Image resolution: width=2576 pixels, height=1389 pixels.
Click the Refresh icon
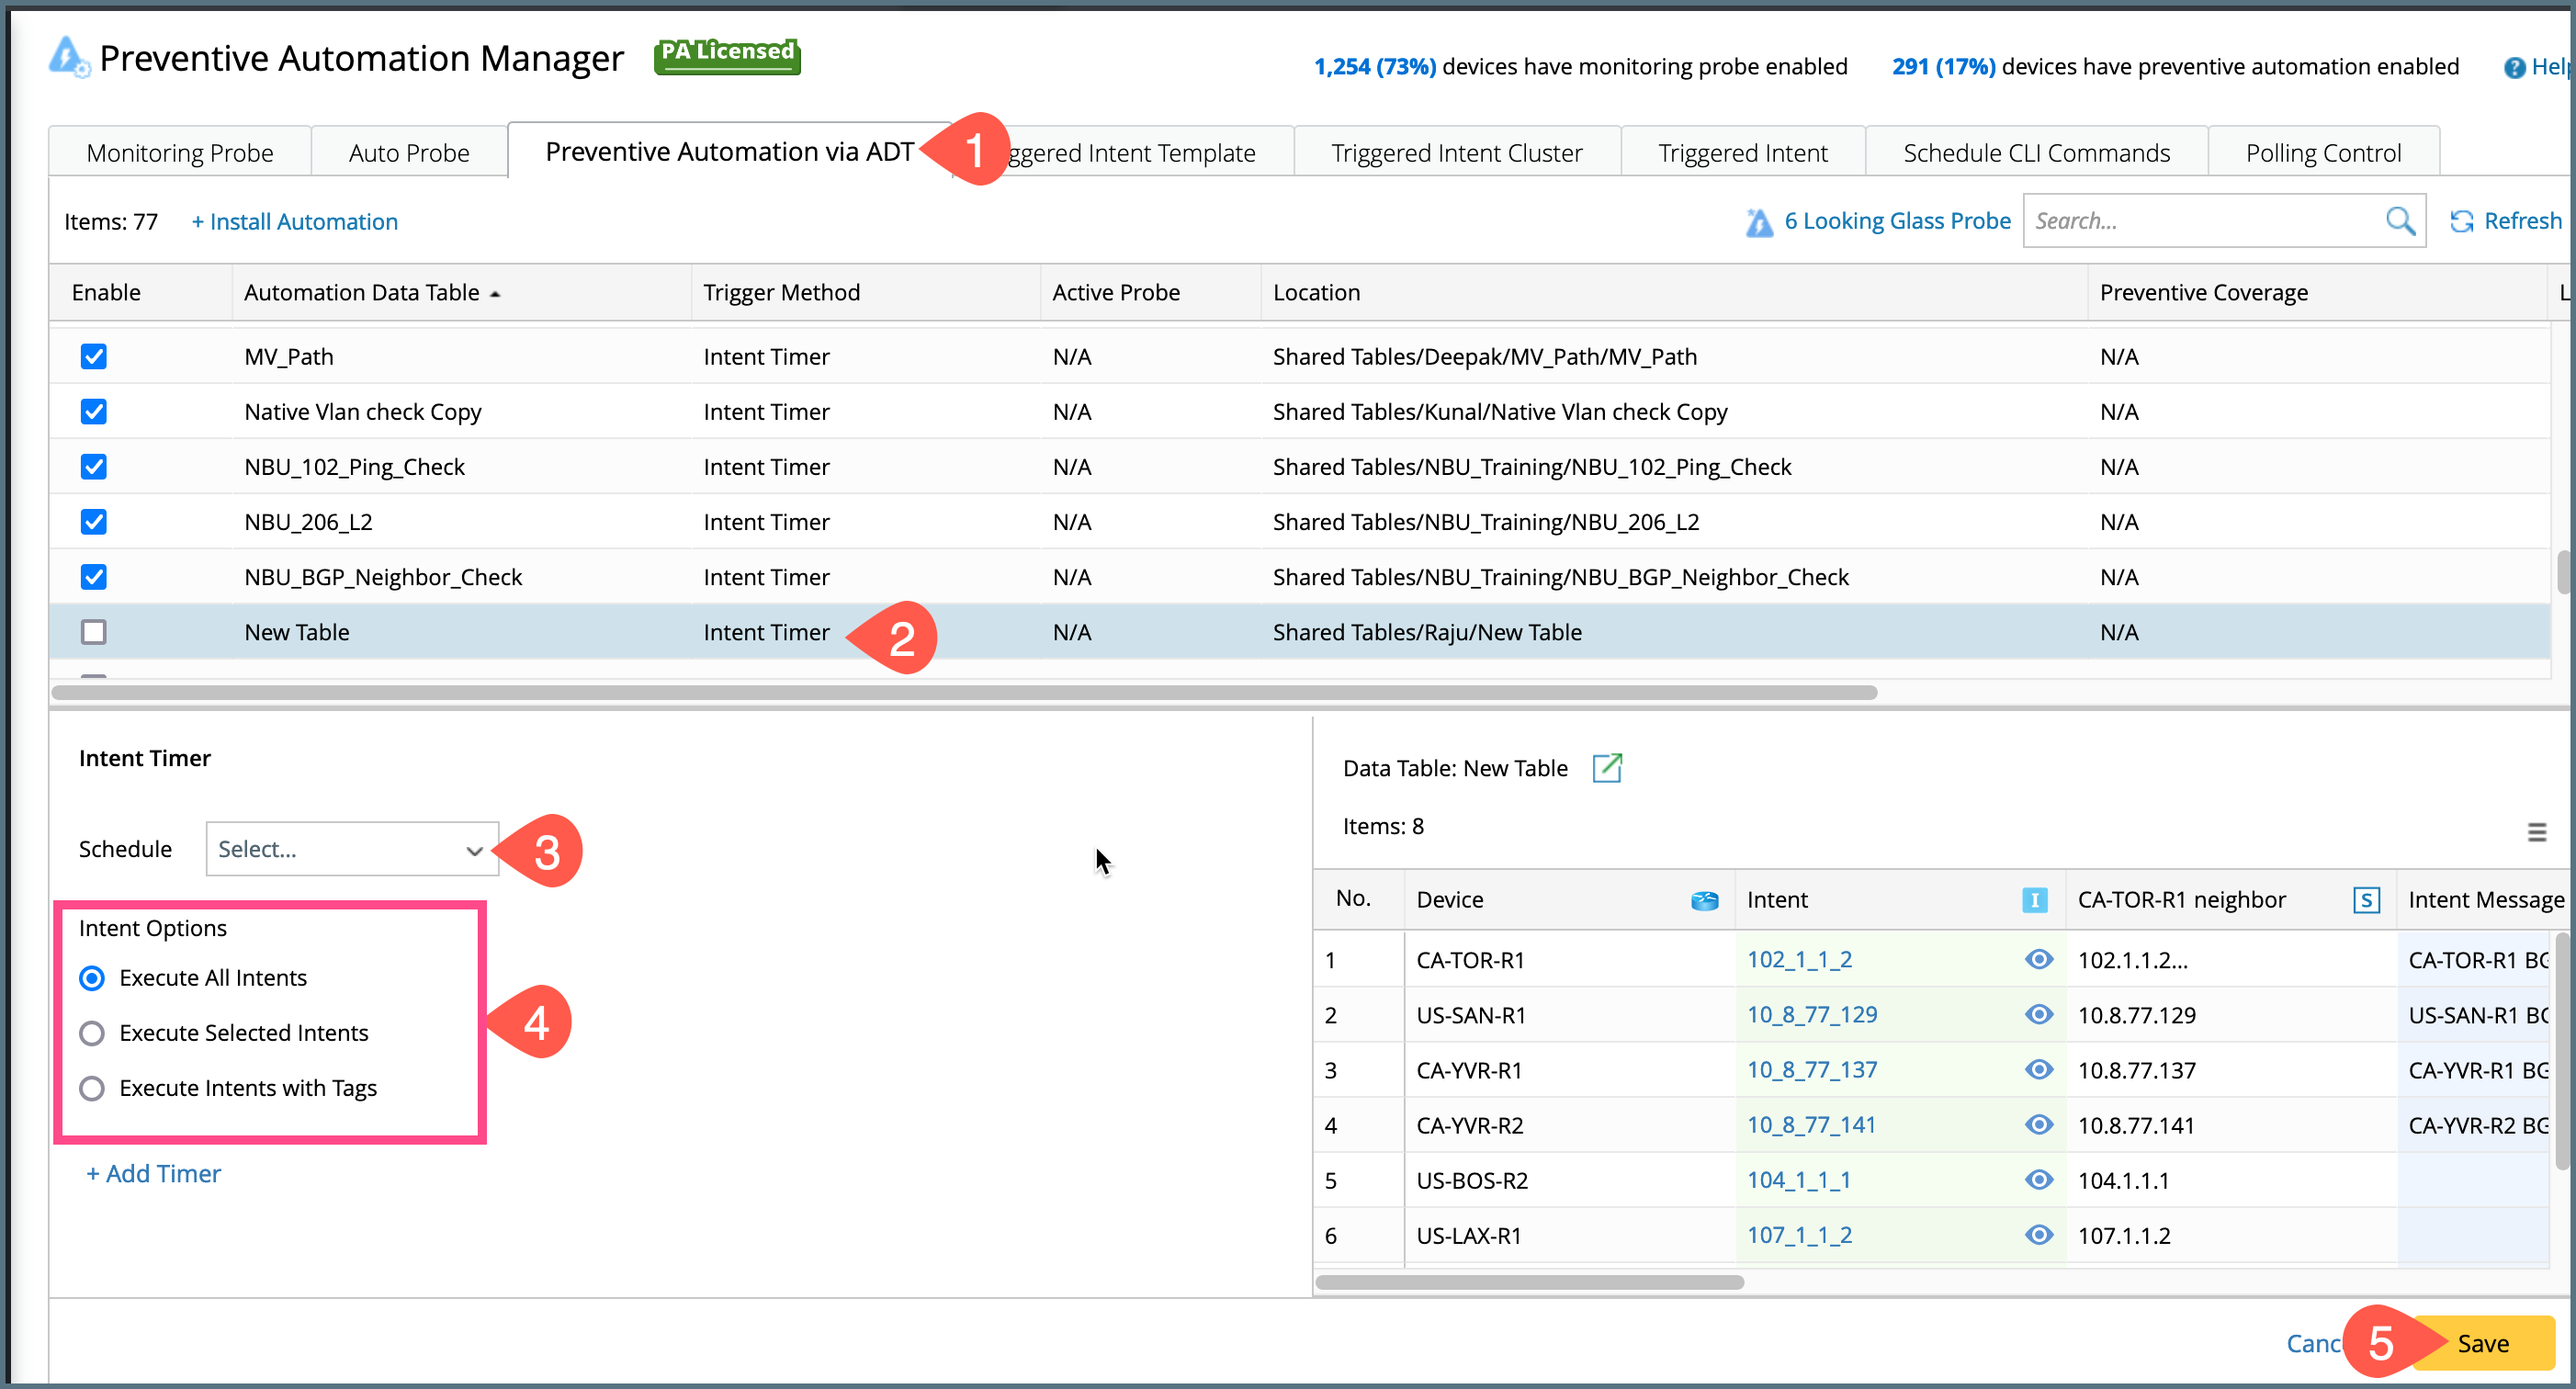pyautogui.click(x=2461, y=221)
